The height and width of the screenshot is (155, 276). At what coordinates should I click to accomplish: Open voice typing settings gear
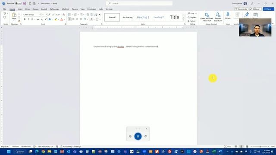point(130,136)
